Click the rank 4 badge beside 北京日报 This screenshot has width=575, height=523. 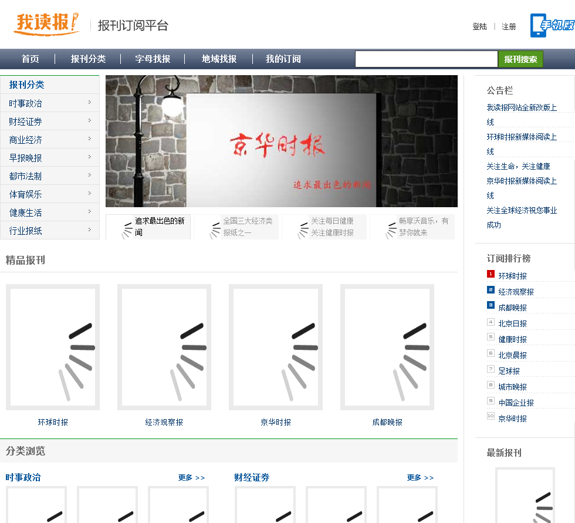click(x=491, y=322)
